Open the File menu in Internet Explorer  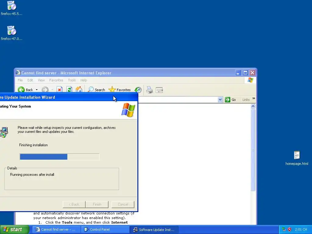20,80
